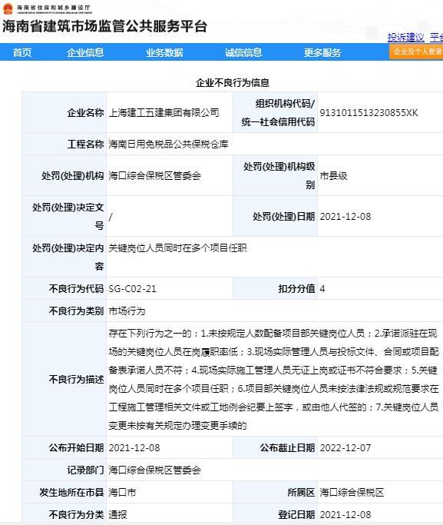Select credit code 913101151323 0855XK value
Image resolution: width=443 pixels, height=525 pixels.
369,112
